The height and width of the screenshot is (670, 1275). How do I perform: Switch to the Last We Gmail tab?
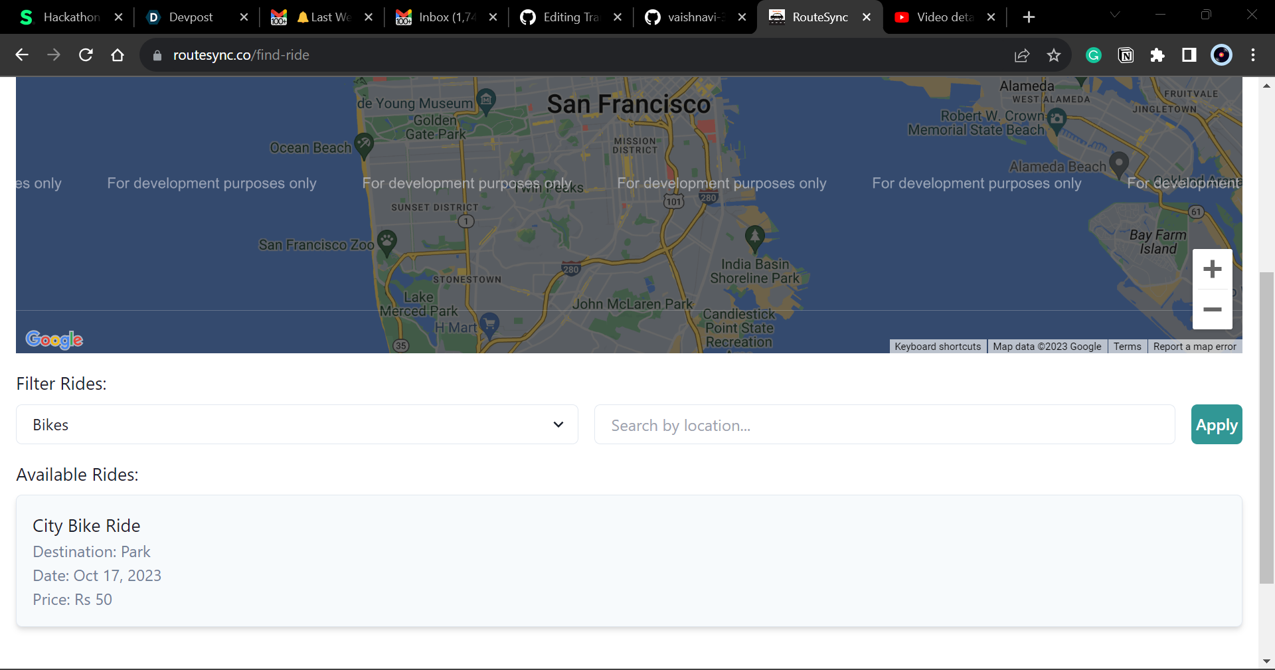coord(322,17)
